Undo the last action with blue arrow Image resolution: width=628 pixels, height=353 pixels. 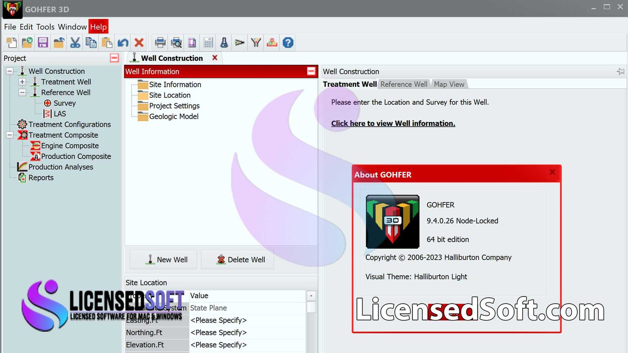123,42
